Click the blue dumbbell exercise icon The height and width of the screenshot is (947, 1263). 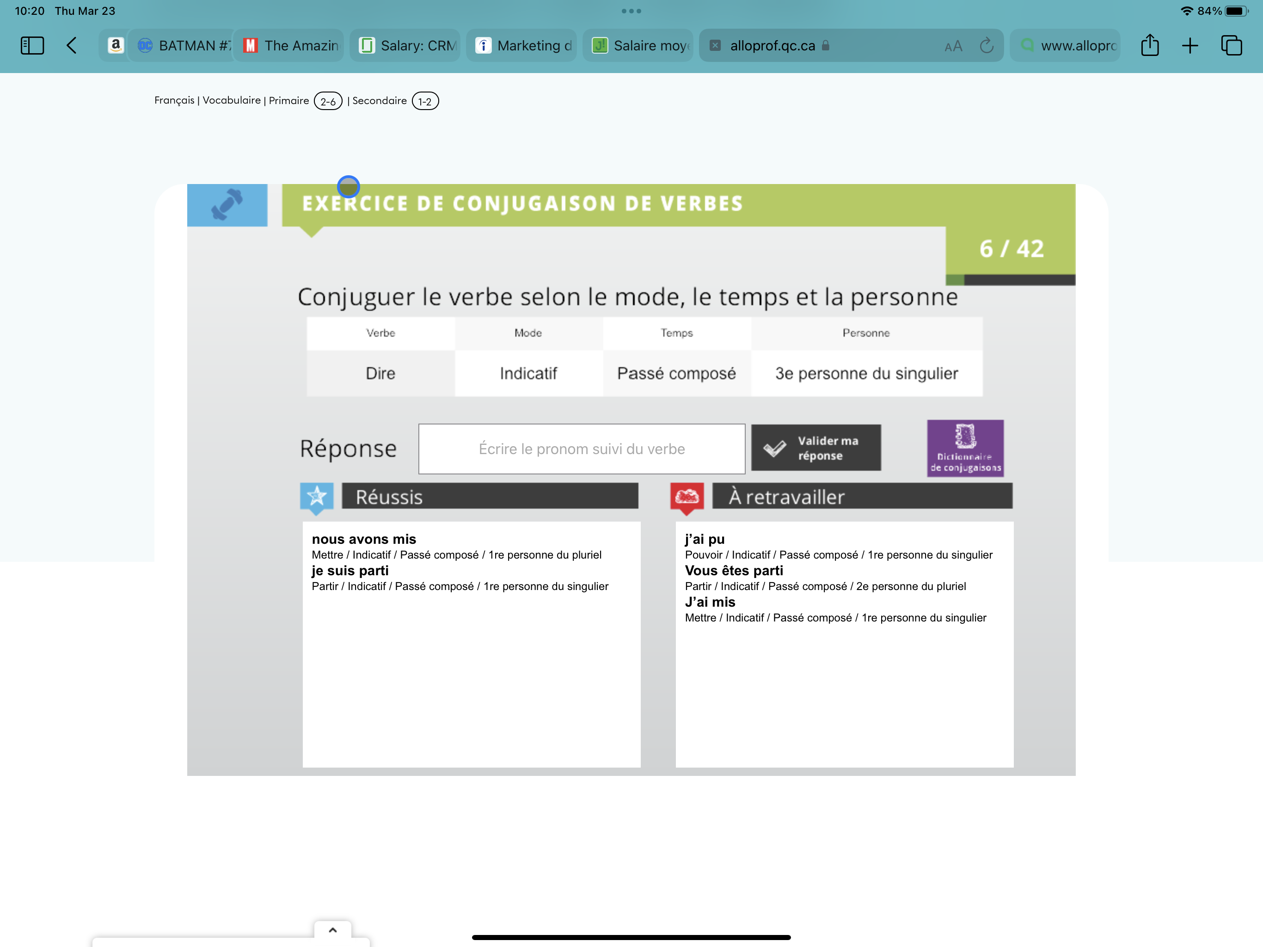[x=227, y=205]
